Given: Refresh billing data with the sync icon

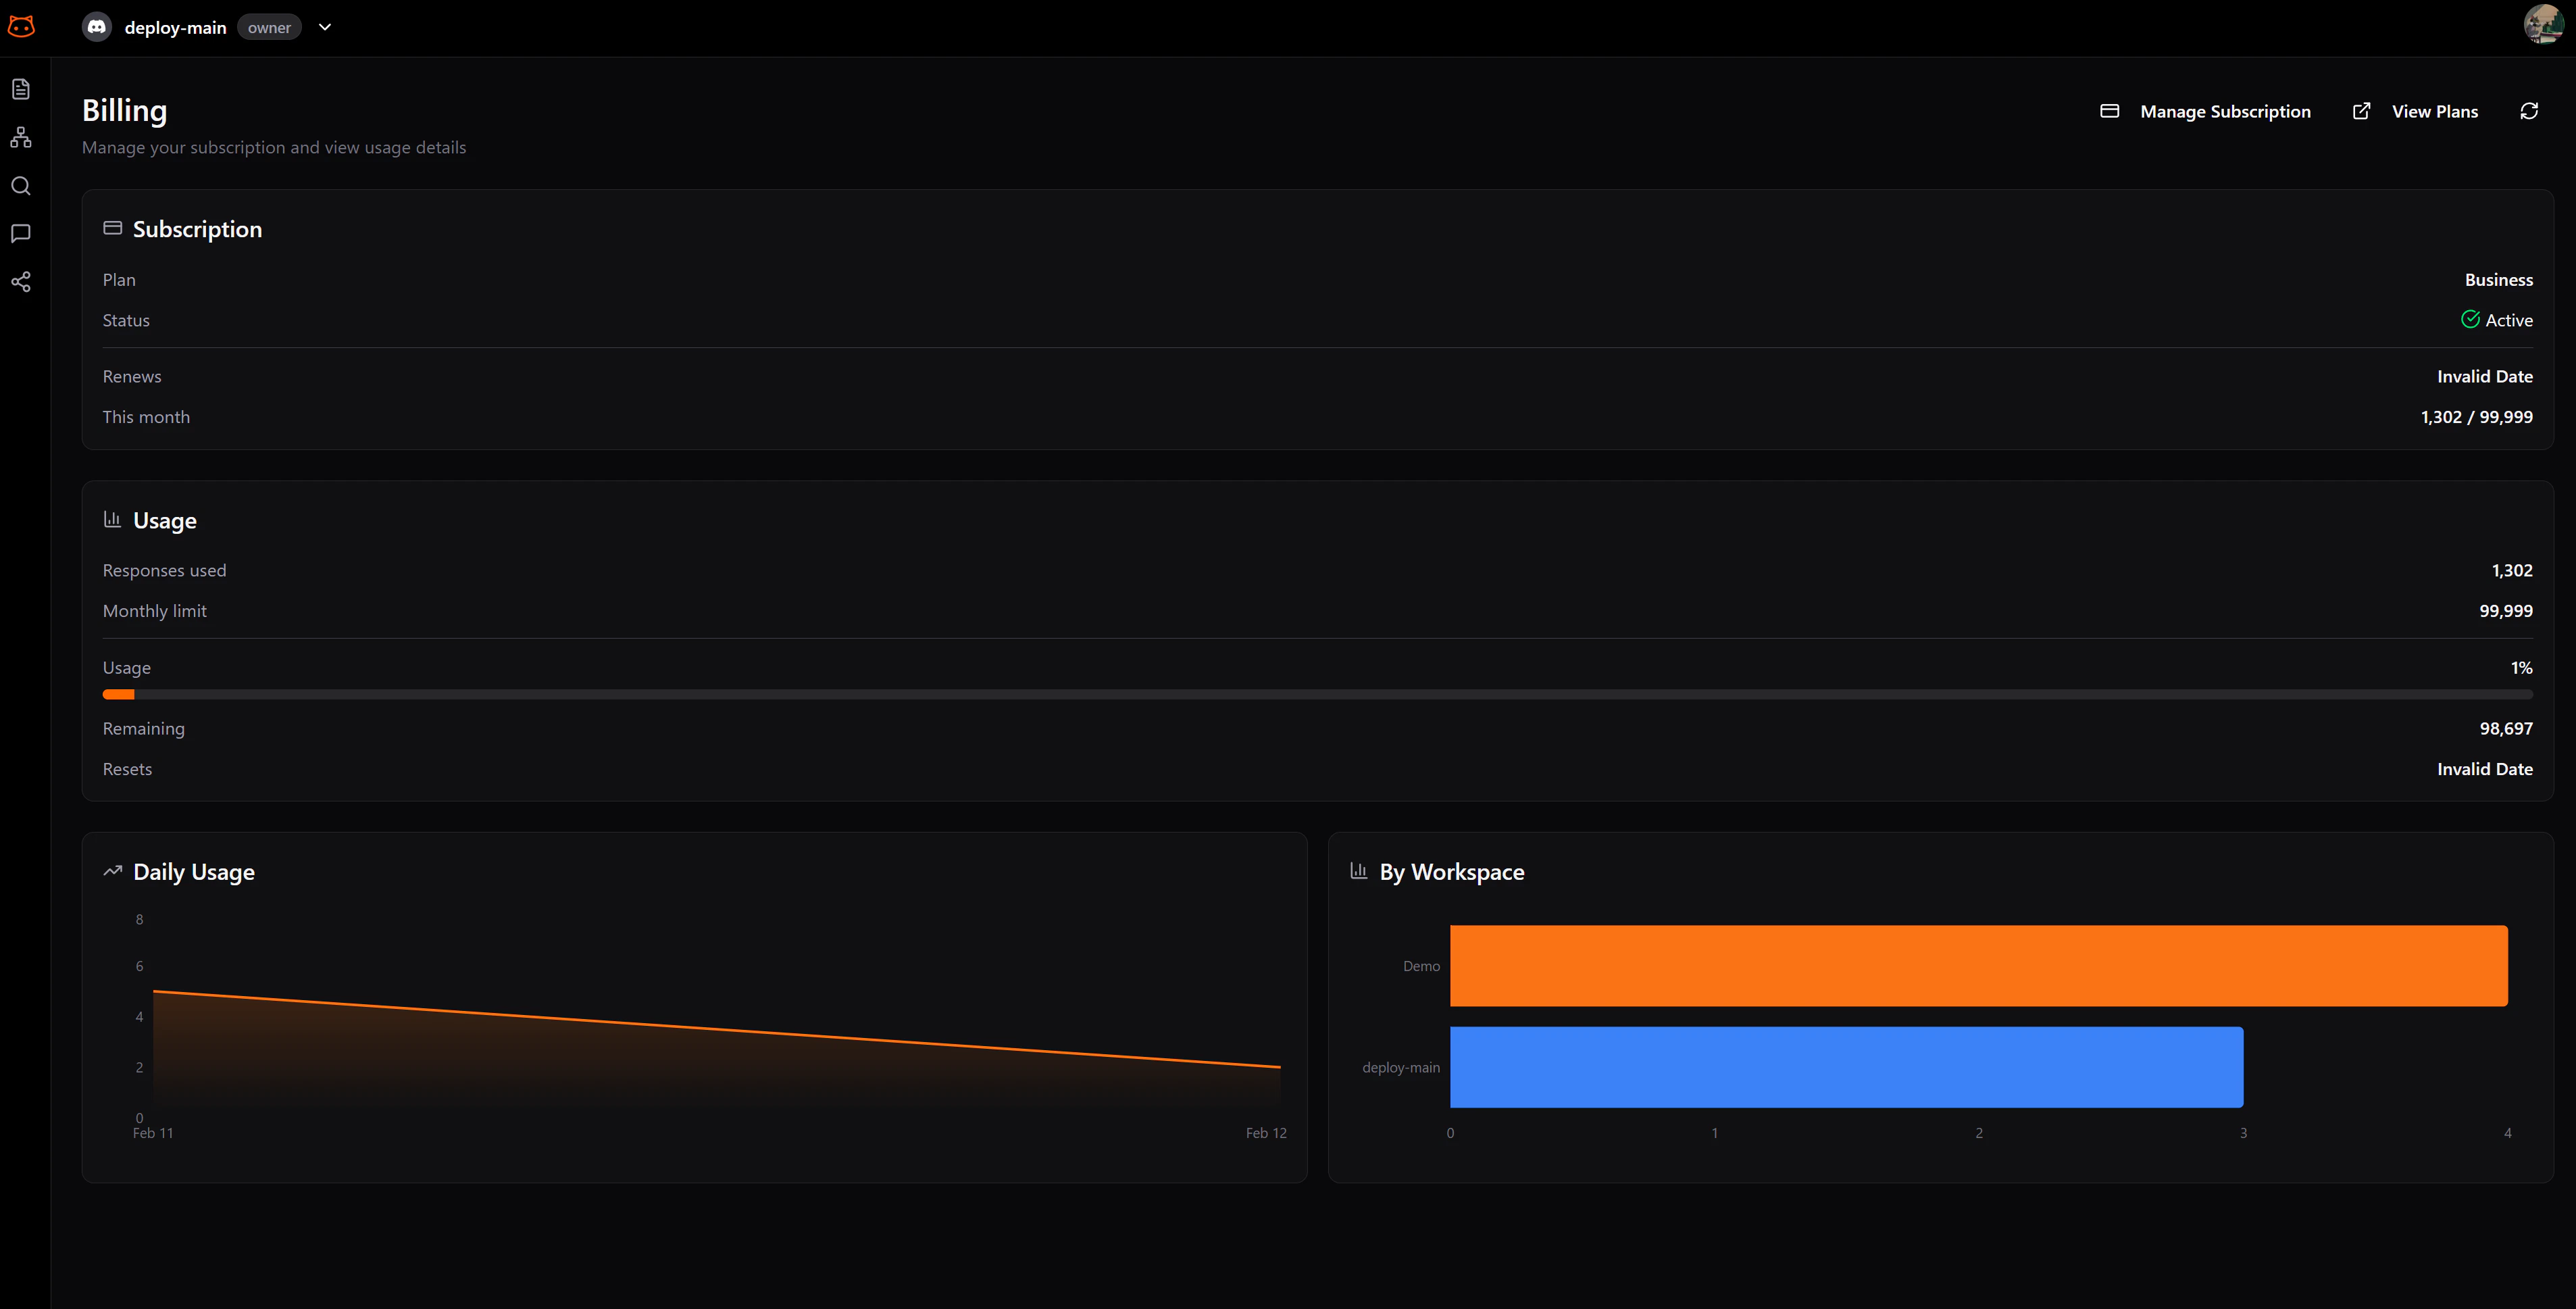Looking at the screenshot, I should (2529, 111).
